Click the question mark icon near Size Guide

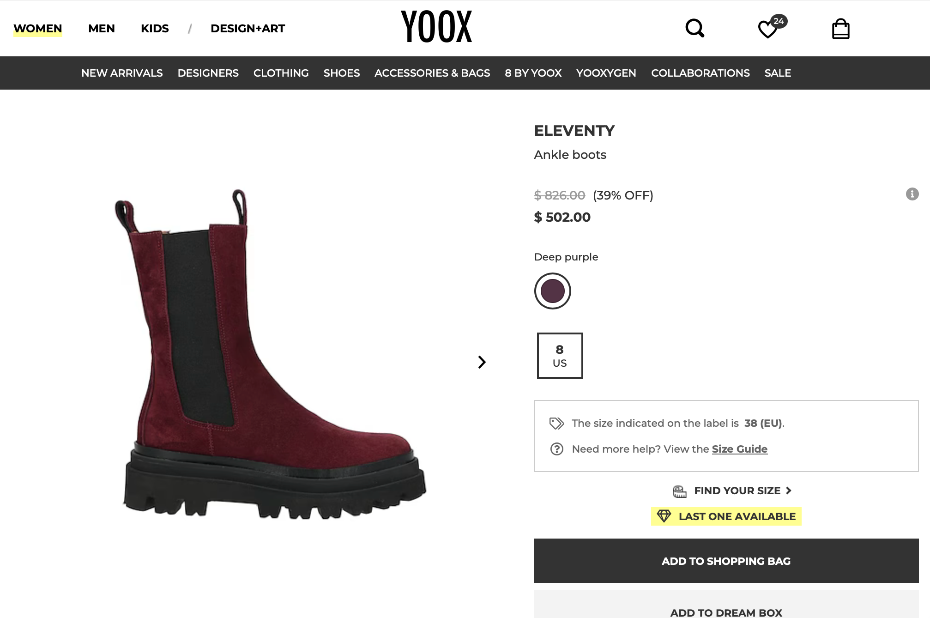(x=557, y=448)
